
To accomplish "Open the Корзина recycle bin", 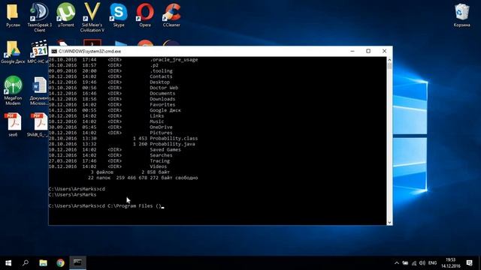I will pyautogui.click(x=462, y=15).
